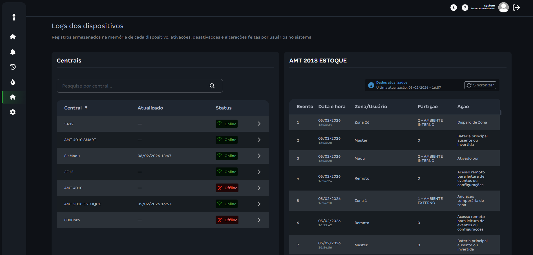Open the help question mark icon
This screenshot has width=533, height=255.
point(465,8)
